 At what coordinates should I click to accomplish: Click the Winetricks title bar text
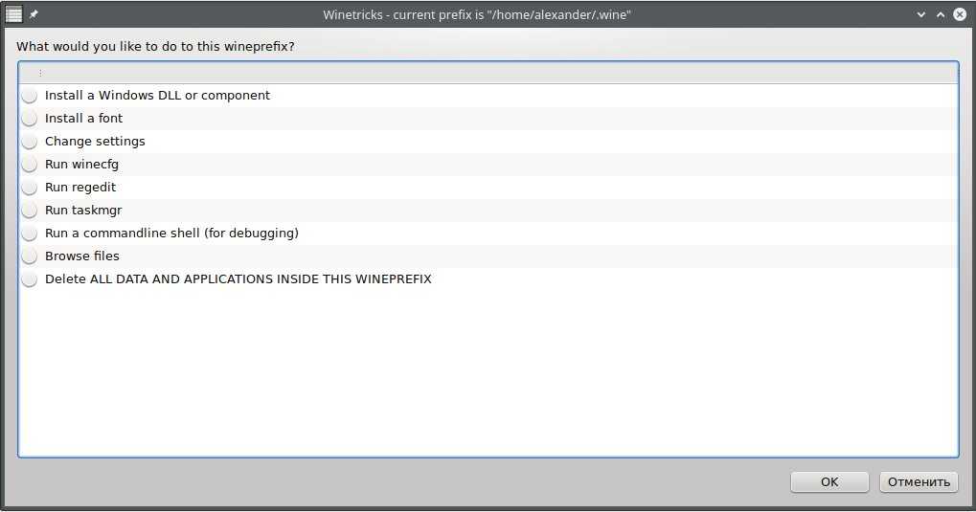476,14
